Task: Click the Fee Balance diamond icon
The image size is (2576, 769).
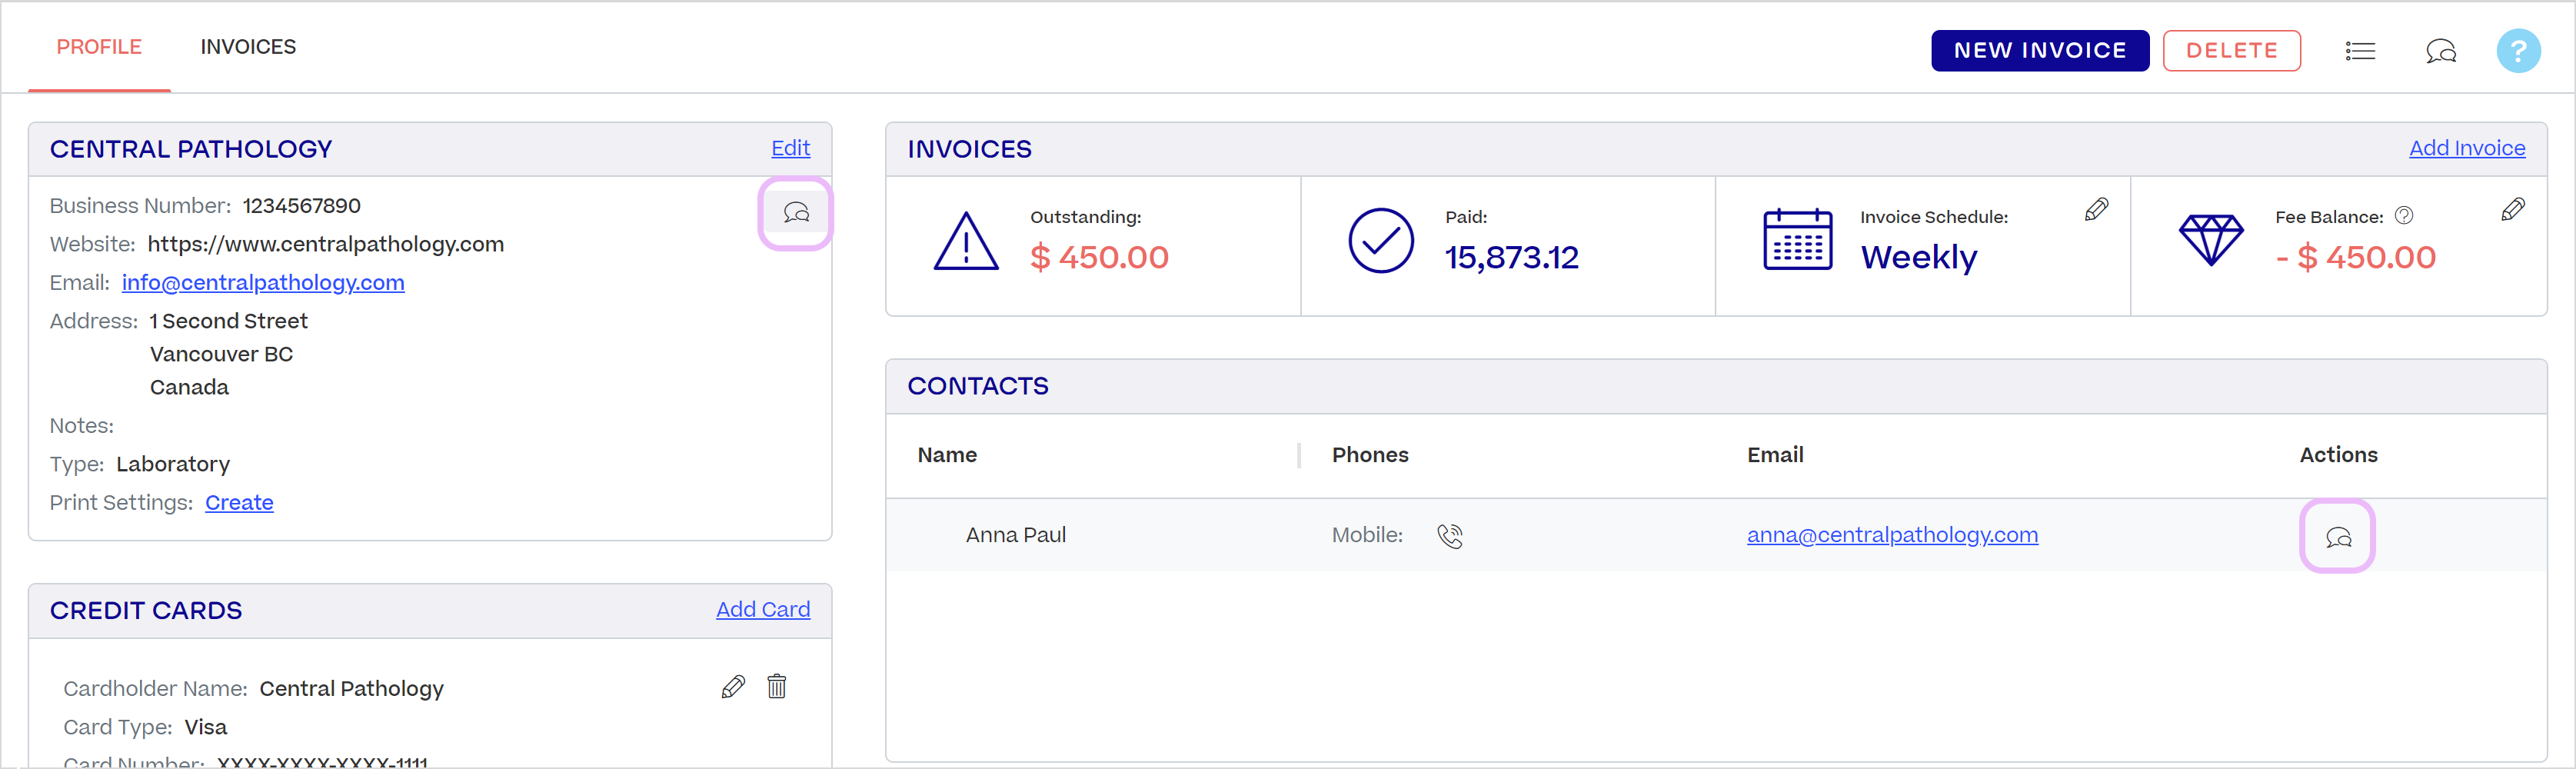Action: tap(2211, 240)
